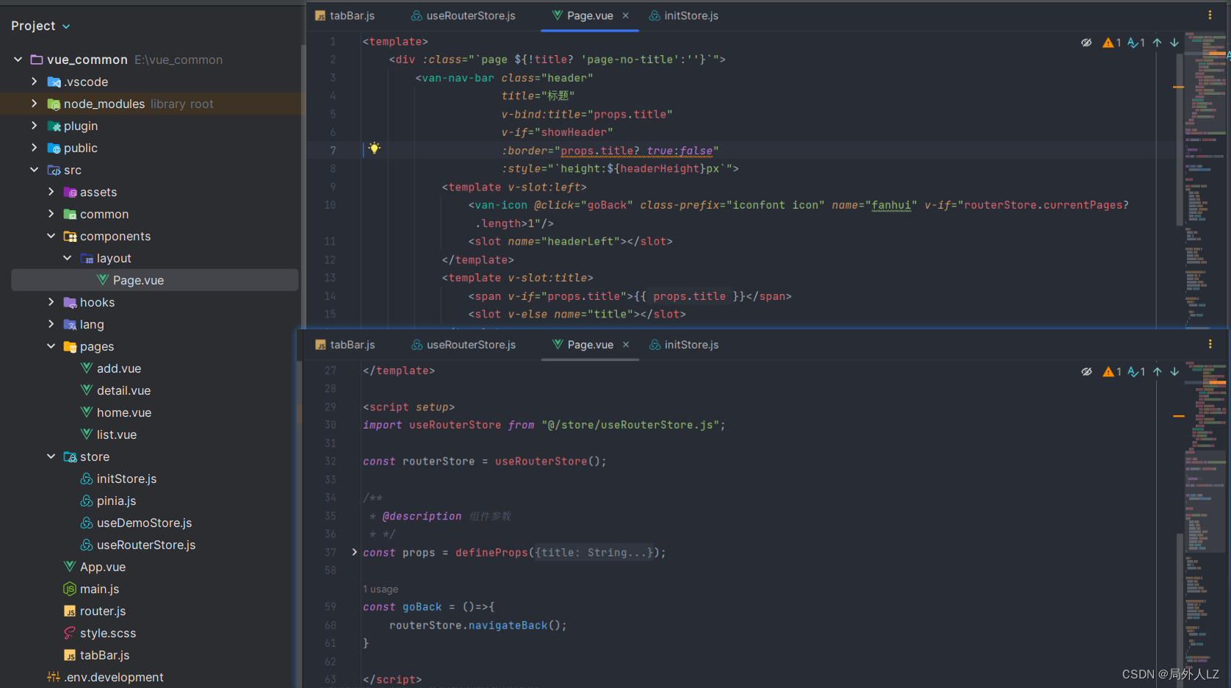
Task: Open list.vue file icon
Action: [x=87, y=434]
